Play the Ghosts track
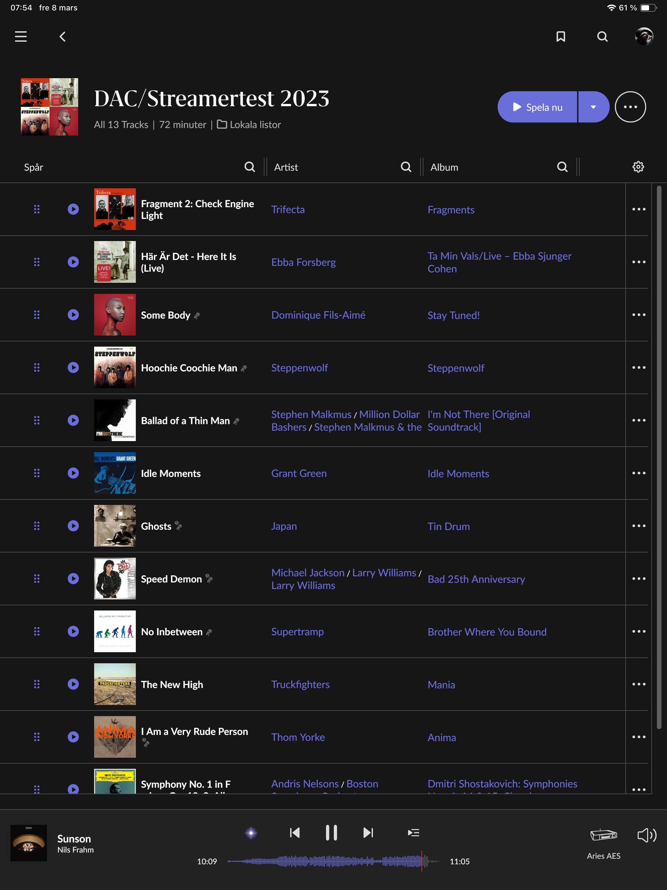 point(73,526)
